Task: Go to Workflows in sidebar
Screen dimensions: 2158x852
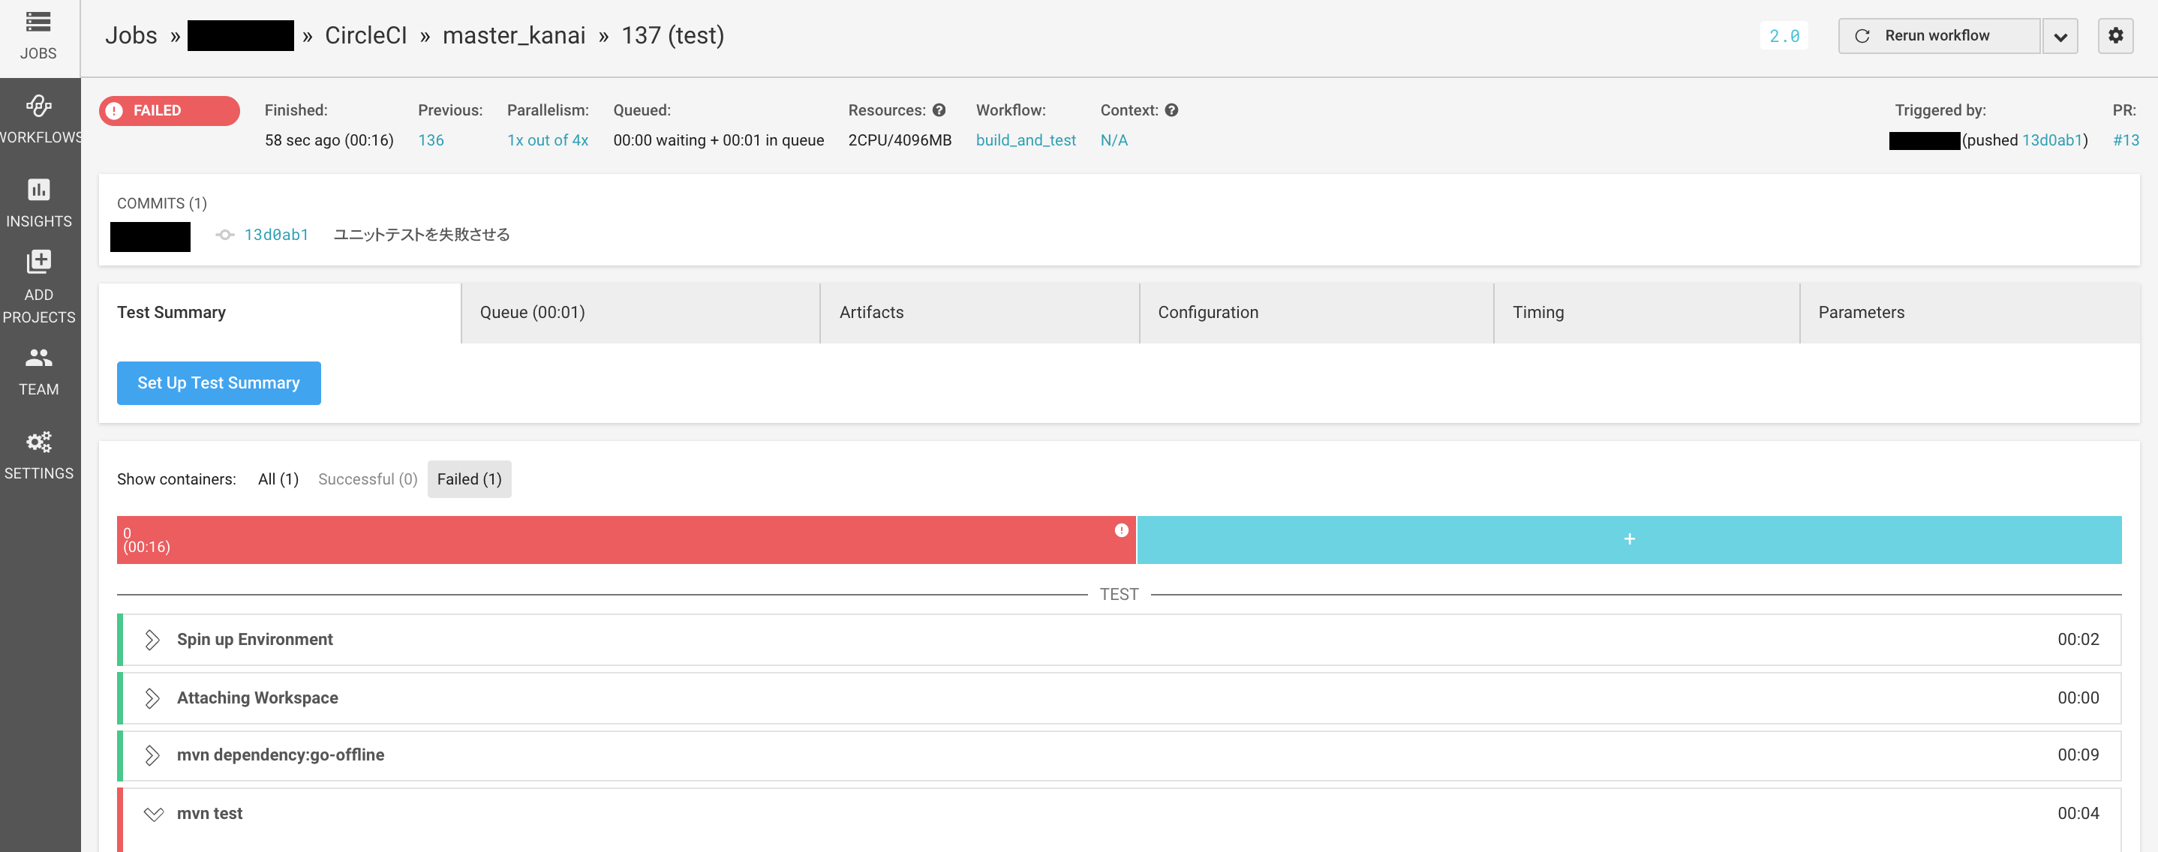Action: point(38,118)
